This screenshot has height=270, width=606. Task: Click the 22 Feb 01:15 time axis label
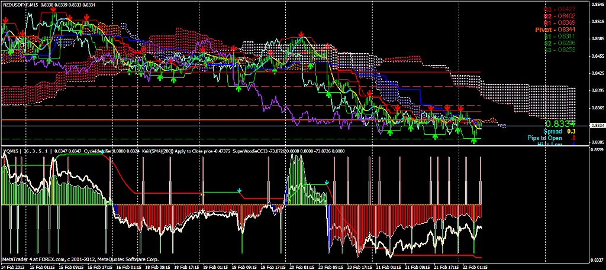[x=475, y=266]
